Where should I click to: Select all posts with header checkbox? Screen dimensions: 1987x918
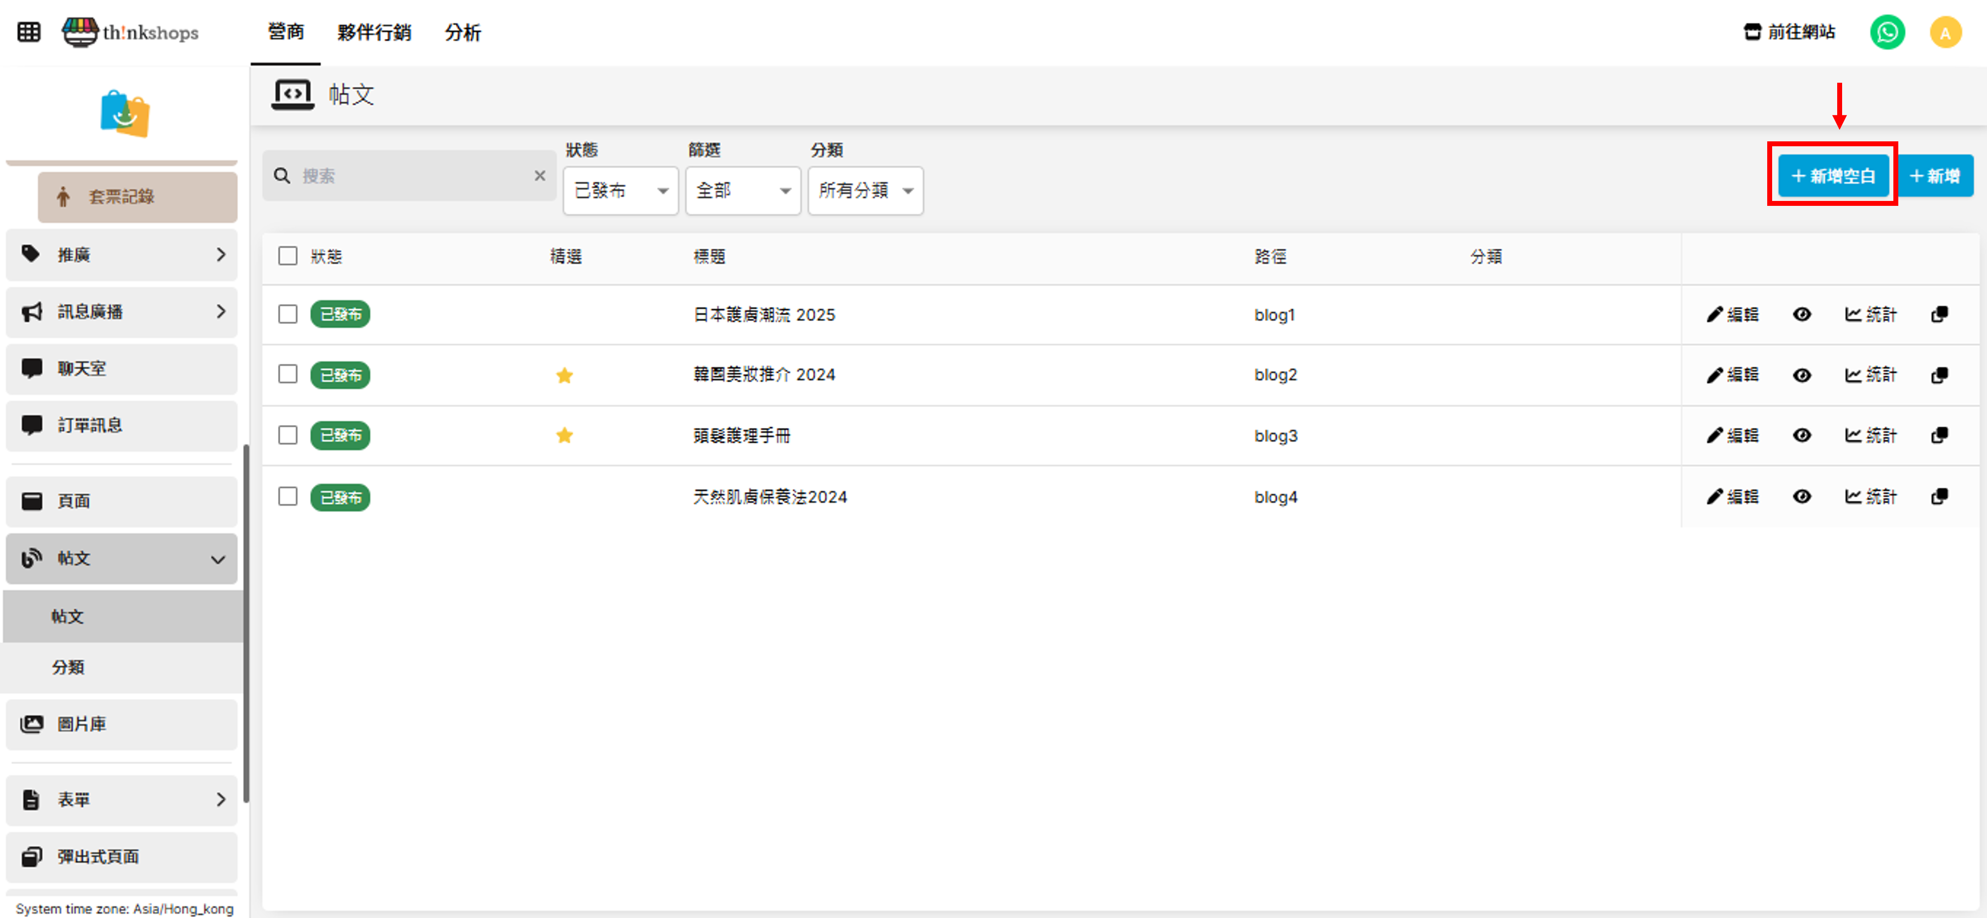288,256
